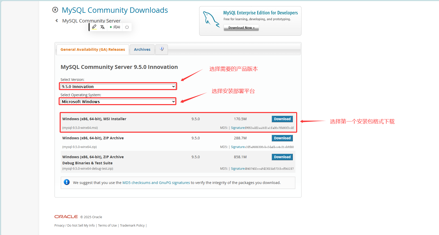Download the 288.7M ZIP Archive
Screen dimensions: 439x235
coord(282,138)
